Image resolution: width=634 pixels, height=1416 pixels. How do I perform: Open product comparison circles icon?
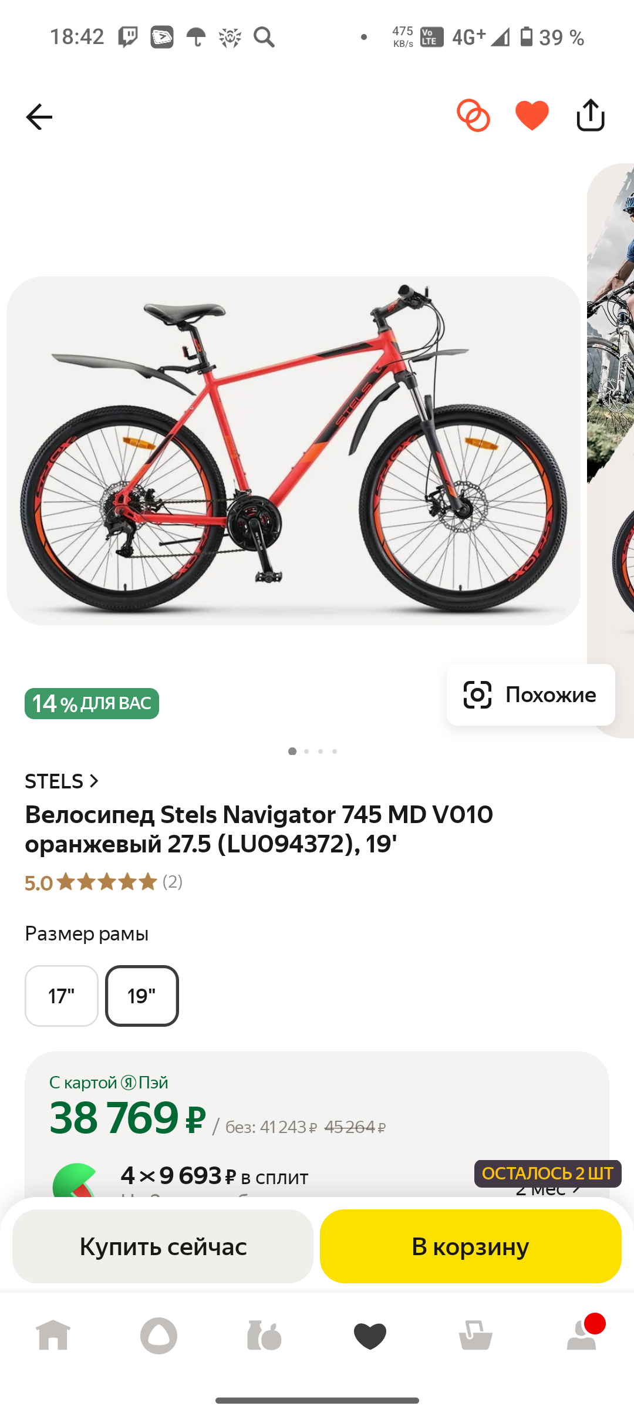pyautogui.click(x=473, y=116)
